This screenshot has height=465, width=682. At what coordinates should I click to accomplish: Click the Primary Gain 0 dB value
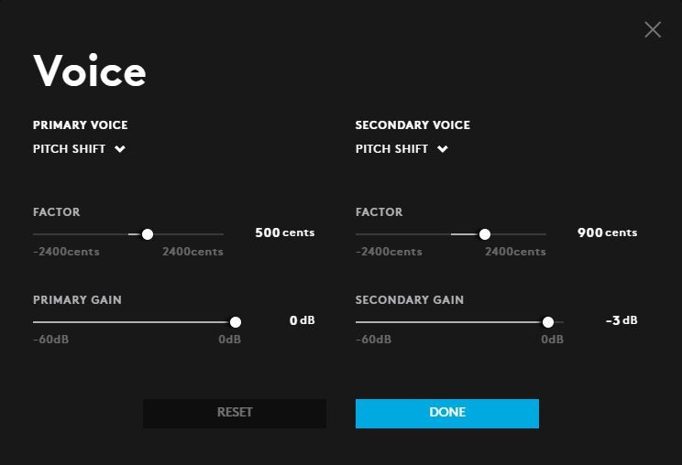[x=302, y=321]
